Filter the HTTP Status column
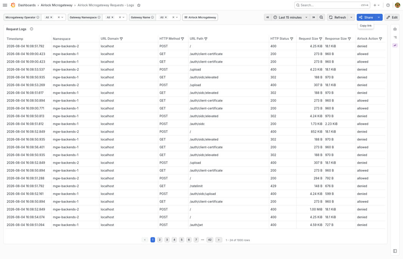403x259 pixels. click(292, 39)
